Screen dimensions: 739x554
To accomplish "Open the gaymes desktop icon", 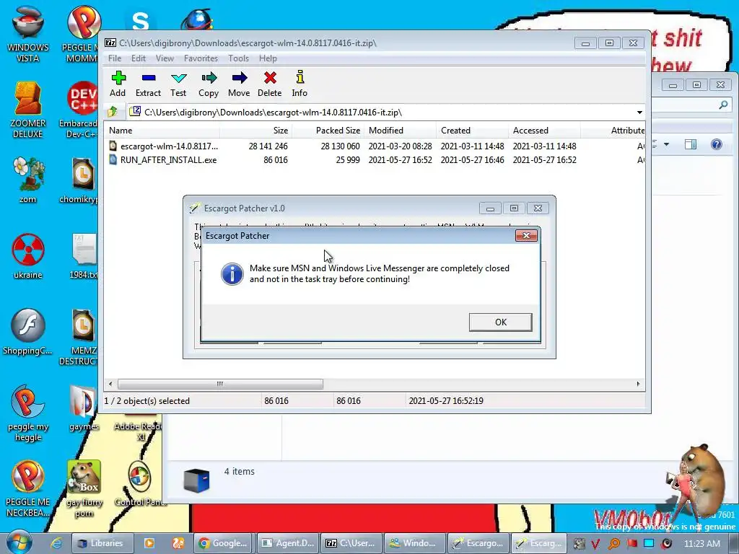I will (x=84, y=408).
